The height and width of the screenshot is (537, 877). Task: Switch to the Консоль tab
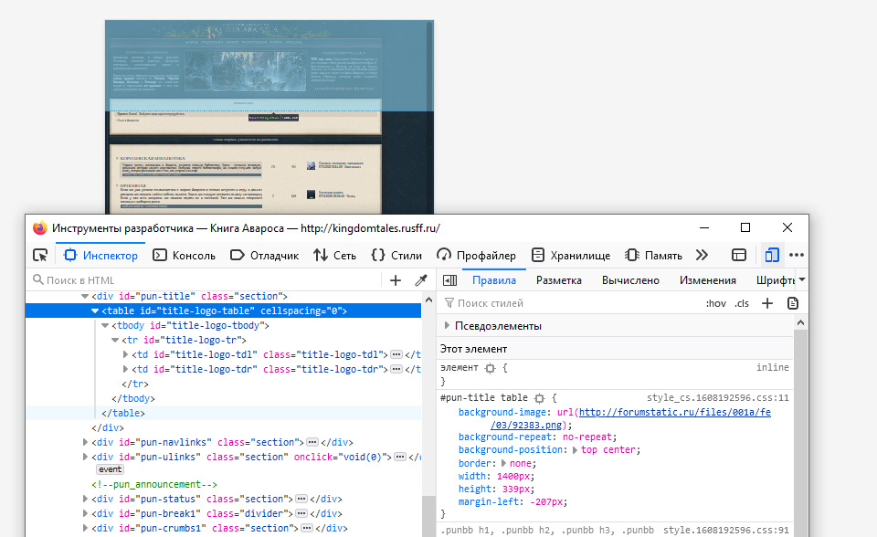[x=184, y=255]
